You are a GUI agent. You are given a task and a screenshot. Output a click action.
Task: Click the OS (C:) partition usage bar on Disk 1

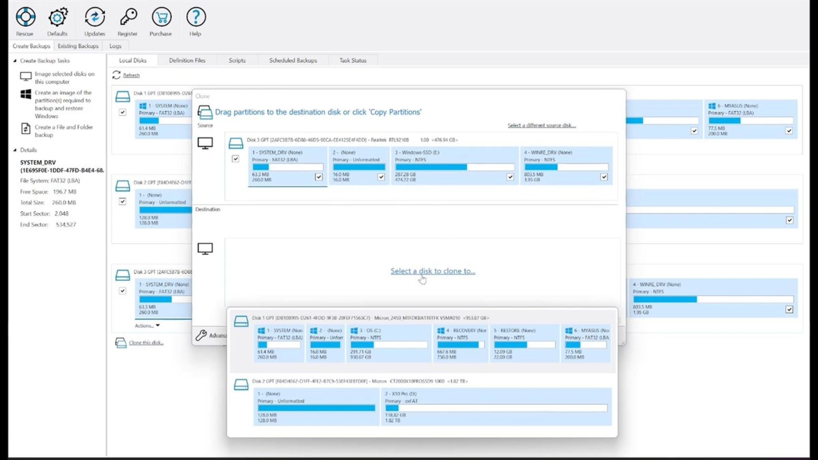pos(389,345)
